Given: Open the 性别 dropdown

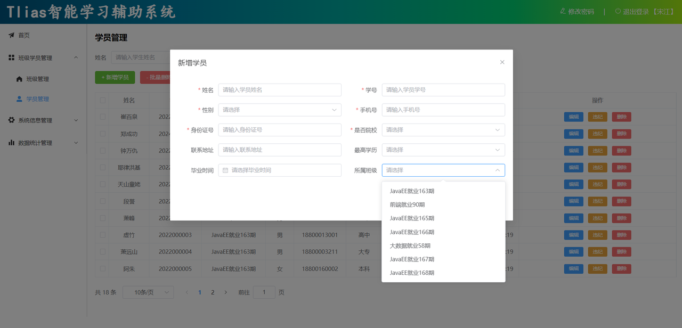Looking at the screenshot, I should pos(280,110).
